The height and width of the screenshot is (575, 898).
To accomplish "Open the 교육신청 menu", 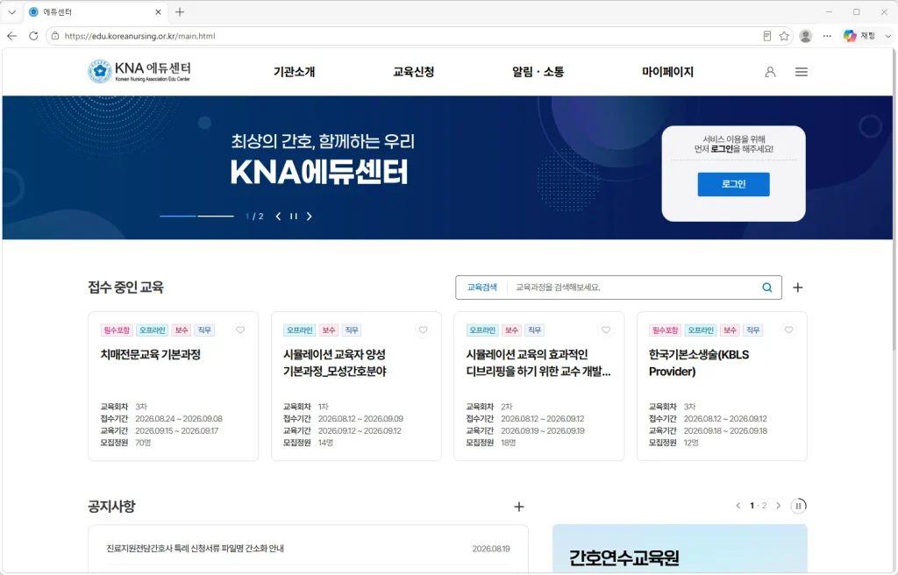I will click(x=414, y=72).
